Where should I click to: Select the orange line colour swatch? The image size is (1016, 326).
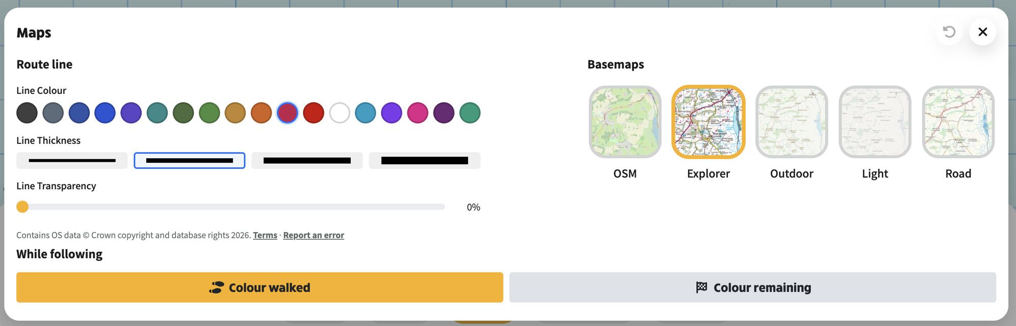pos(261,113)
